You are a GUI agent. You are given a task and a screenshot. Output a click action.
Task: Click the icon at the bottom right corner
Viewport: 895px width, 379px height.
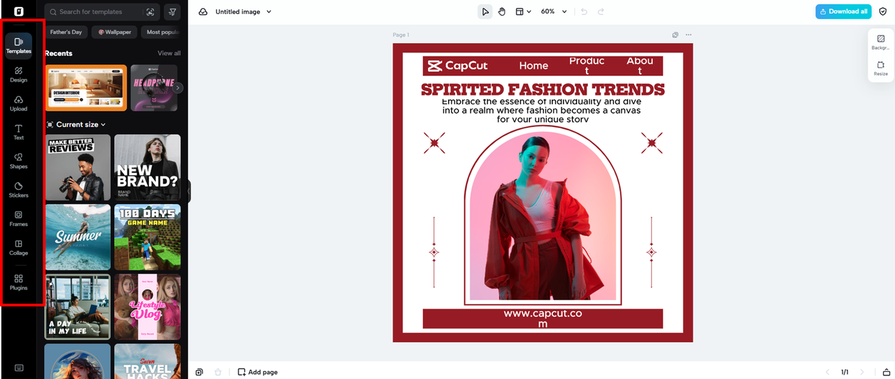point(887,372)
